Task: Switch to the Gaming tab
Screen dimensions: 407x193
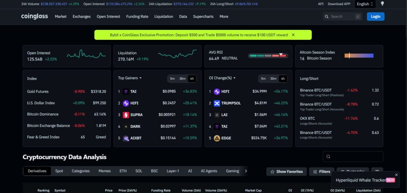Action: pos(232,171)
